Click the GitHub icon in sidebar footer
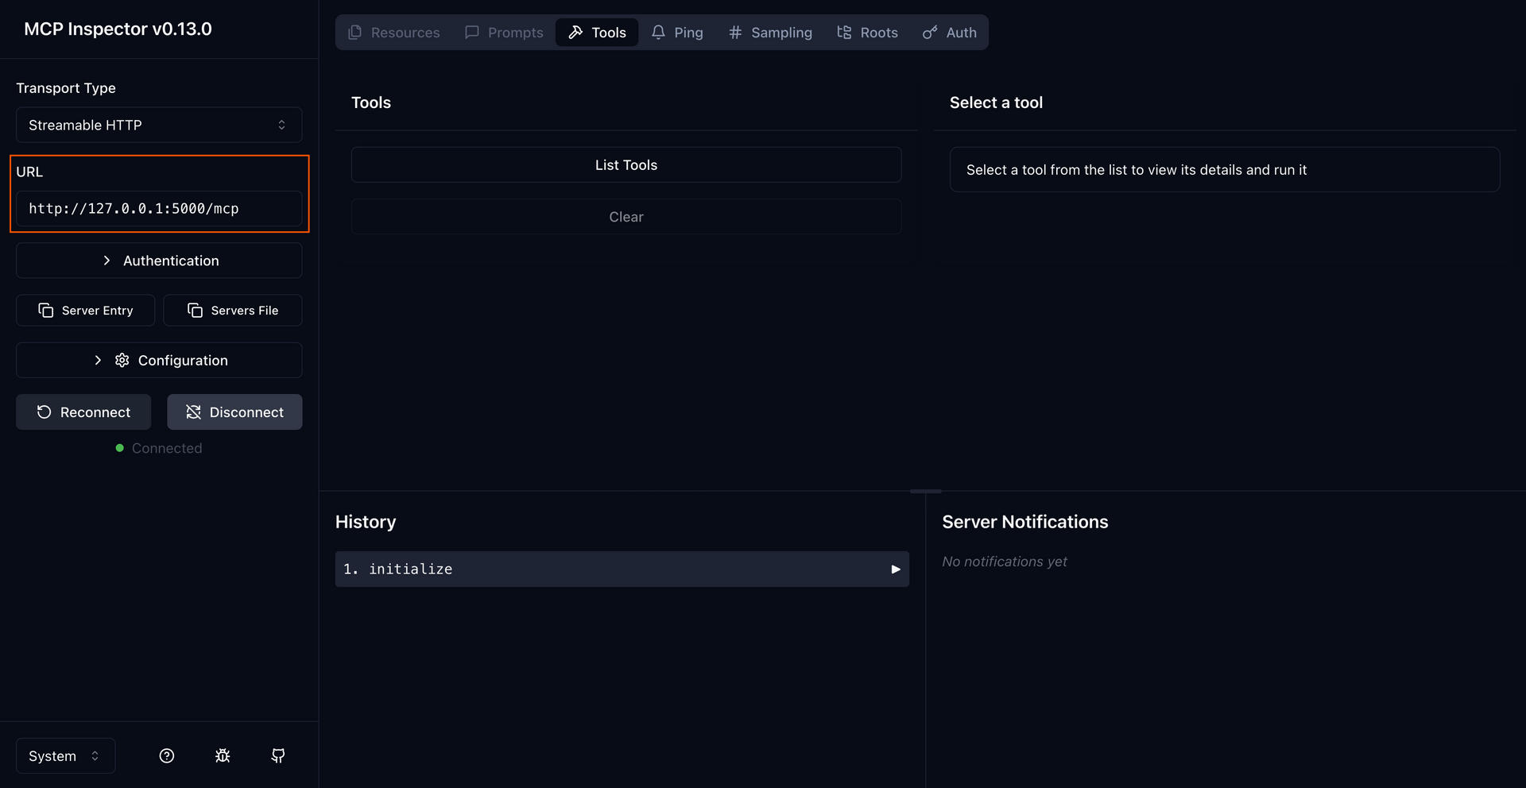 [x=278, y=755]
